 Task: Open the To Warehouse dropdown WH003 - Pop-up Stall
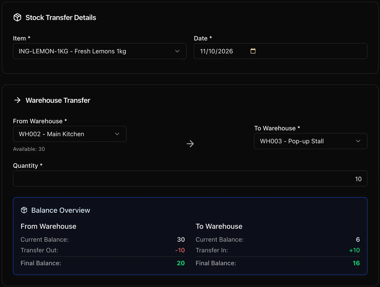tap(311, 141)
